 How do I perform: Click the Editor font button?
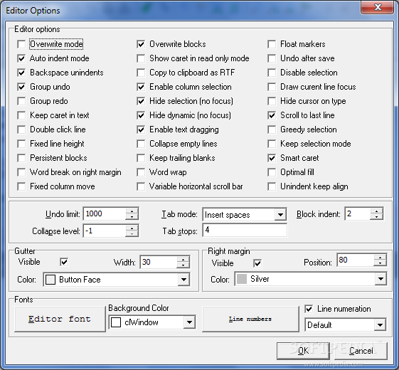click(60, 319)
